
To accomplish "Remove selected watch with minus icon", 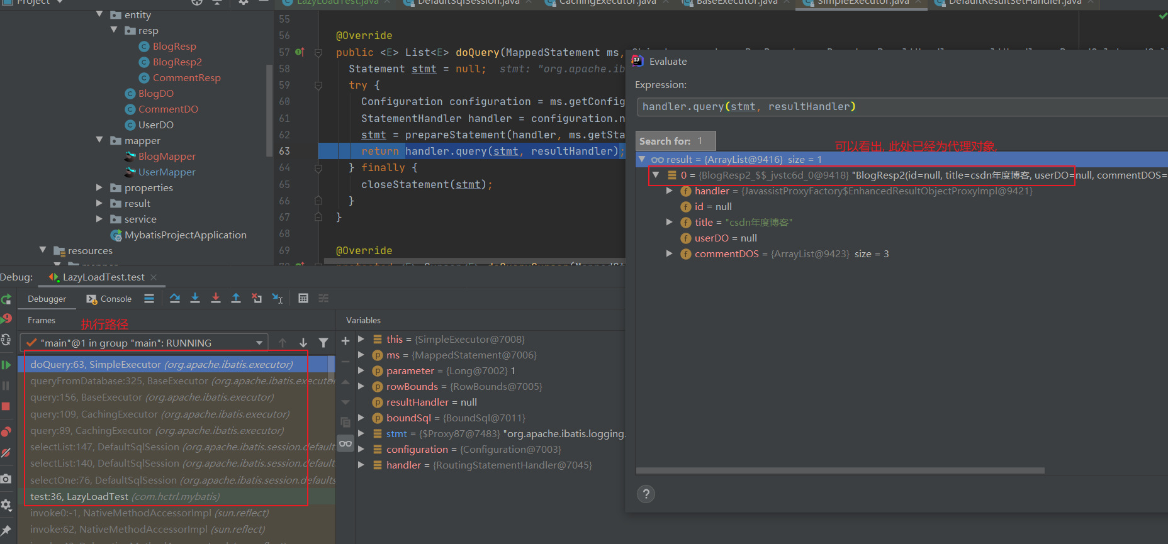I will (345, 362).
